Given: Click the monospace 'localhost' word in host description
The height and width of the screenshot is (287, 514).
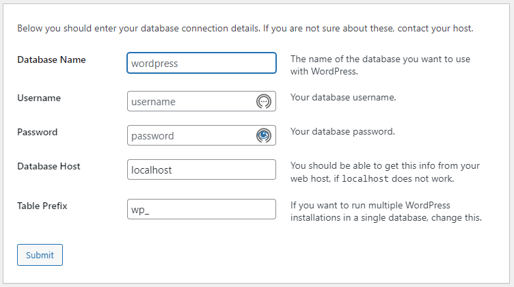Looking at the screenshot, I should pos(365,179).
